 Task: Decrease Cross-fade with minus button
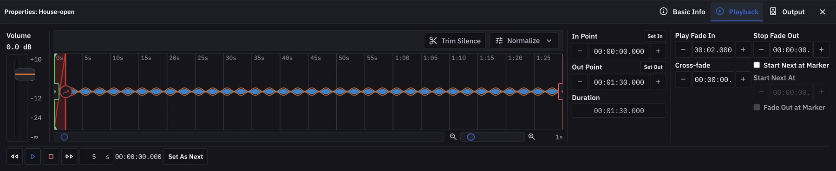(683, 79)
